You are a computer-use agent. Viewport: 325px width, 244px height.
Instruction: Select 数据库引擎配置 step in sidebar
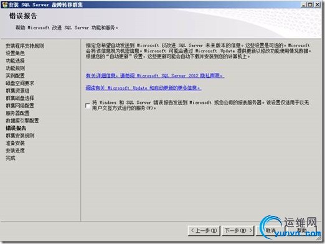22,120
